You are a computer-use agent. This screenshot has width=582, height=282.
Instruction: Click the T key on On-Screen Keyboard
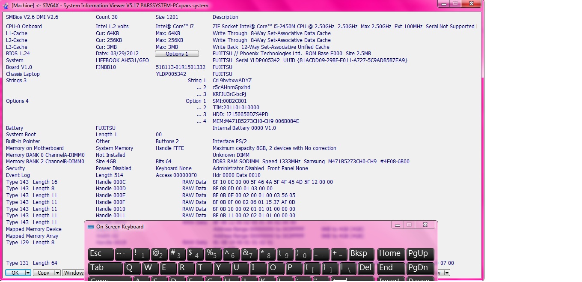click(205, 268)
